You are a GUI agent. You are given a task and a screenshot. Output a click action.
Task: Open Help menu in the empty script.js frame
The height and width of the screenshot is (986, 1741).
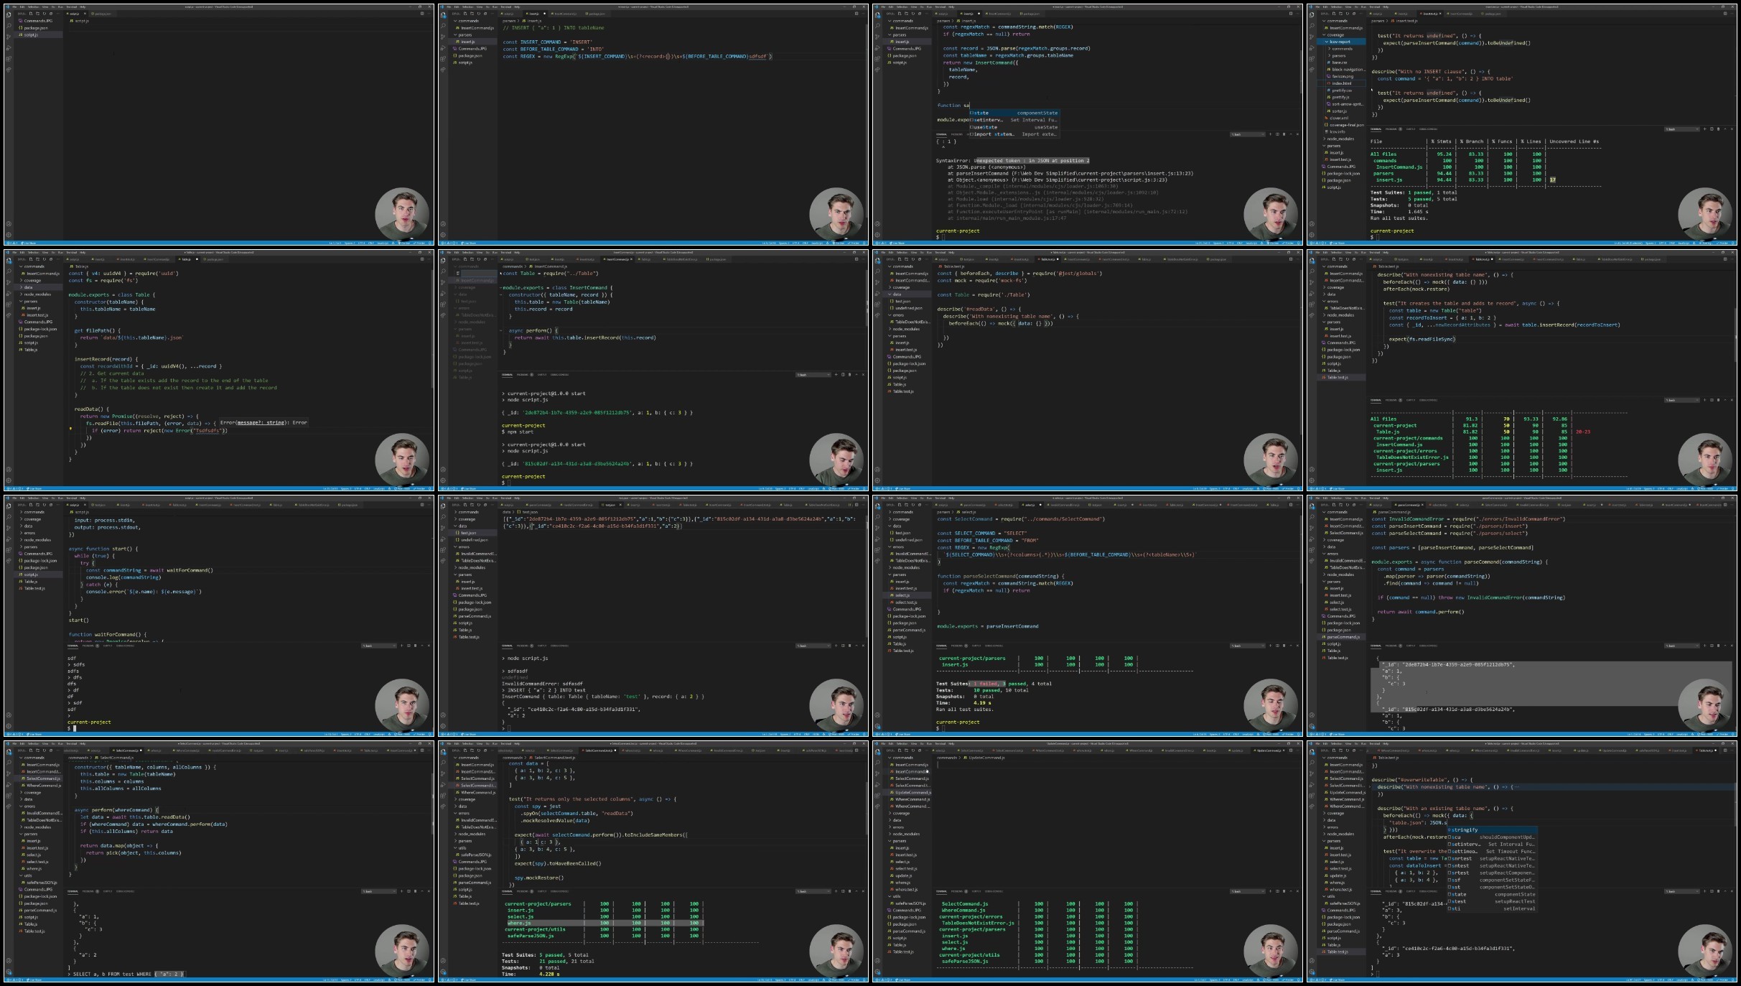tap(83, 7)
